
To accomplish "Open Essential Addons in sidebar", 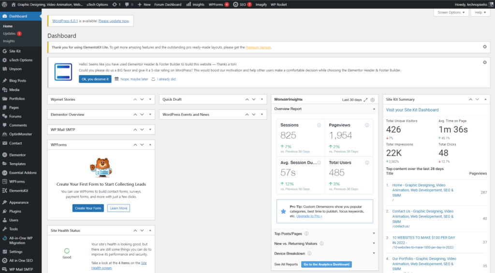I will click(23, 172).
